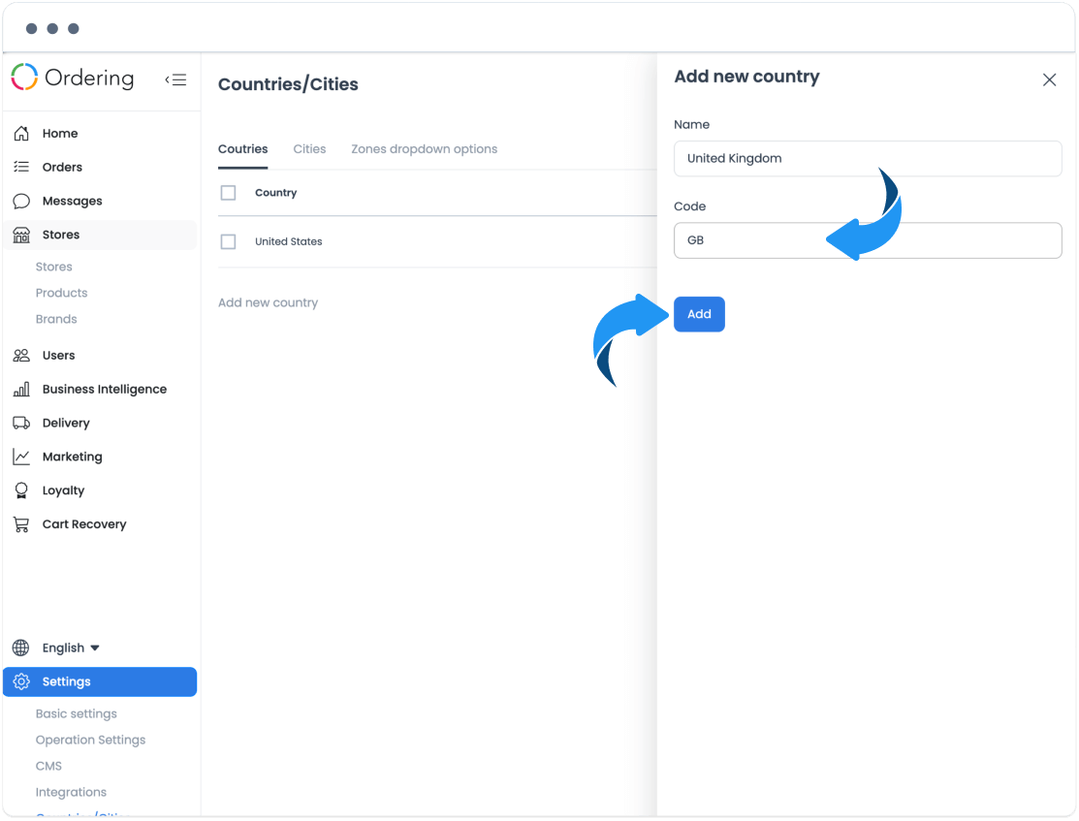Open the Zones dropdown options tab
This screenshot has width=1079, height=821.
point(425,149)
